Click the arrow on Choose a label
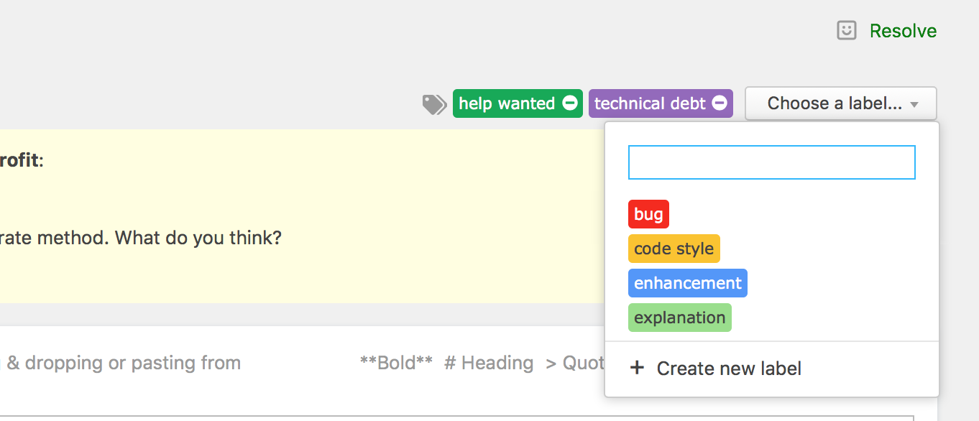The image size is (979, 421). (x=914, y=104)
